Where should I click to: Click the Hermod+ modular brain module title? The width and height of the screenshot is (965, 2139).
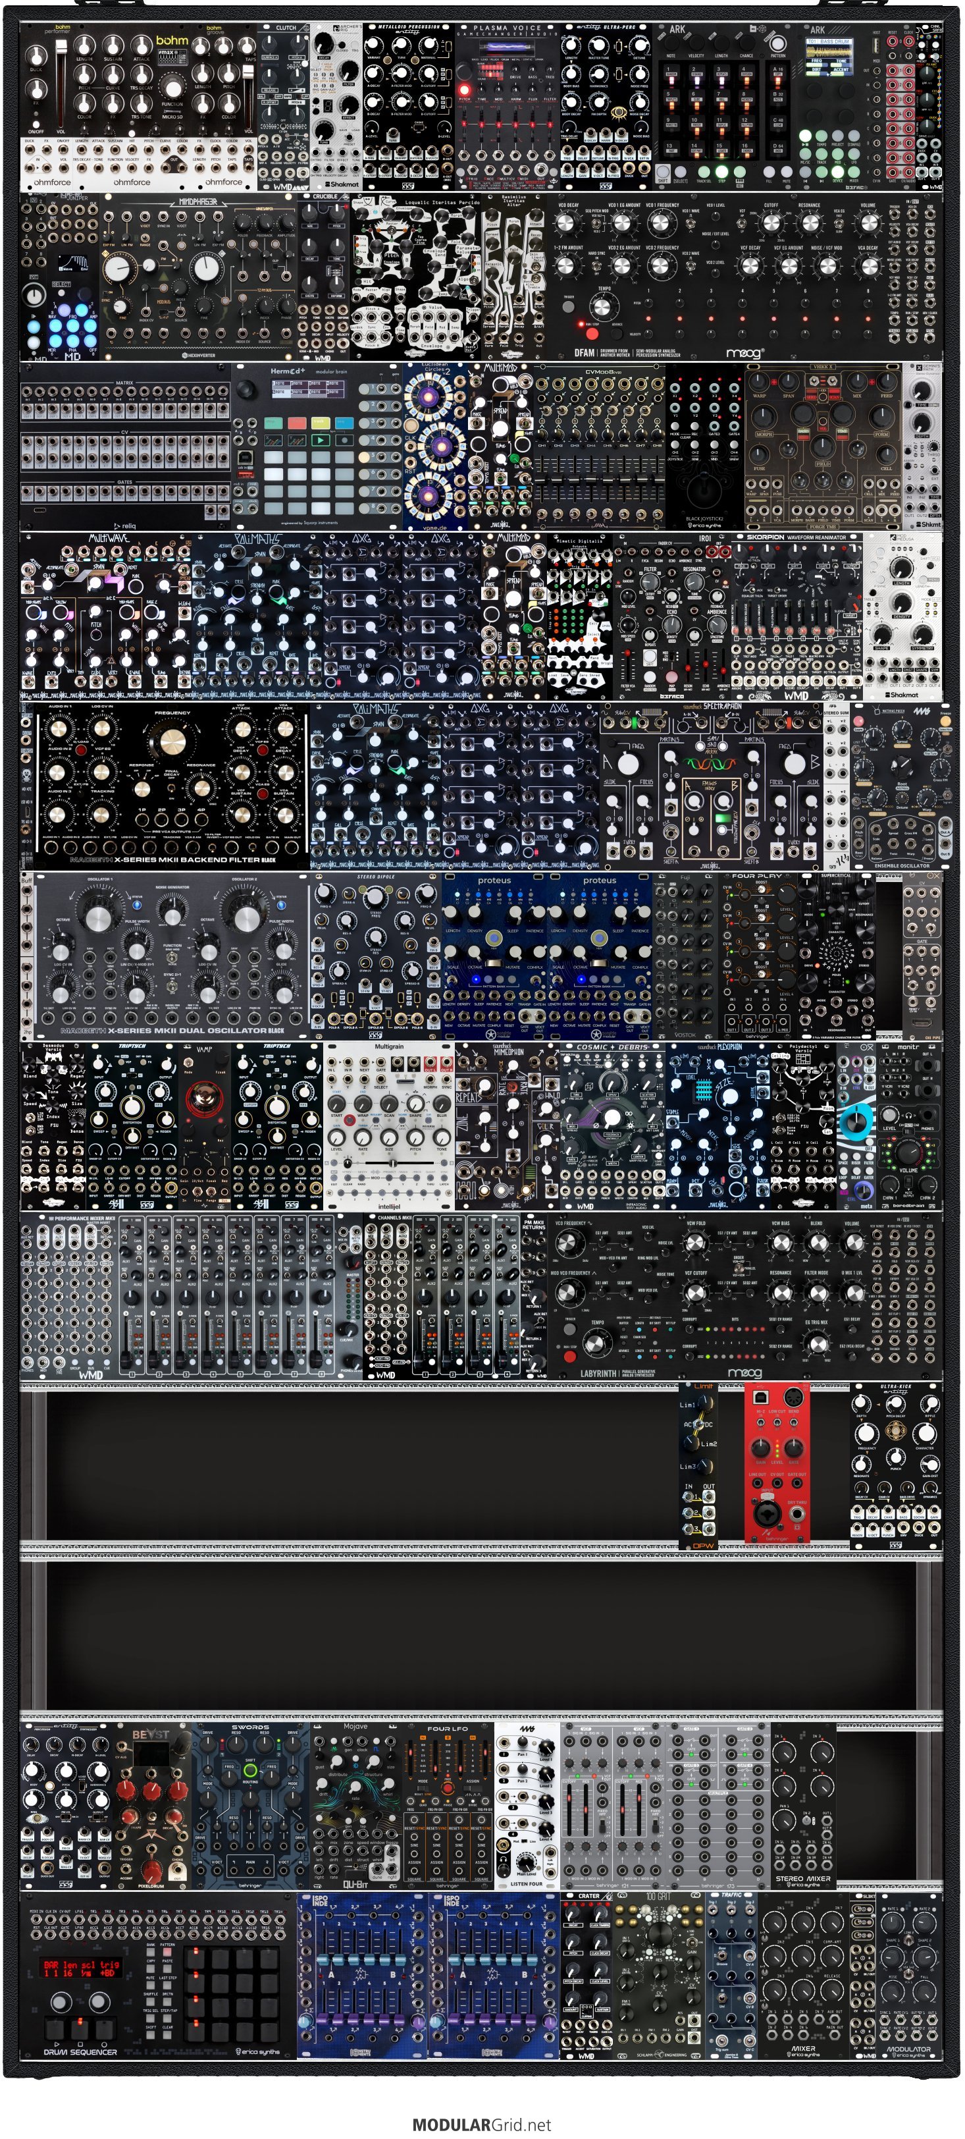[x=309, y=371]
